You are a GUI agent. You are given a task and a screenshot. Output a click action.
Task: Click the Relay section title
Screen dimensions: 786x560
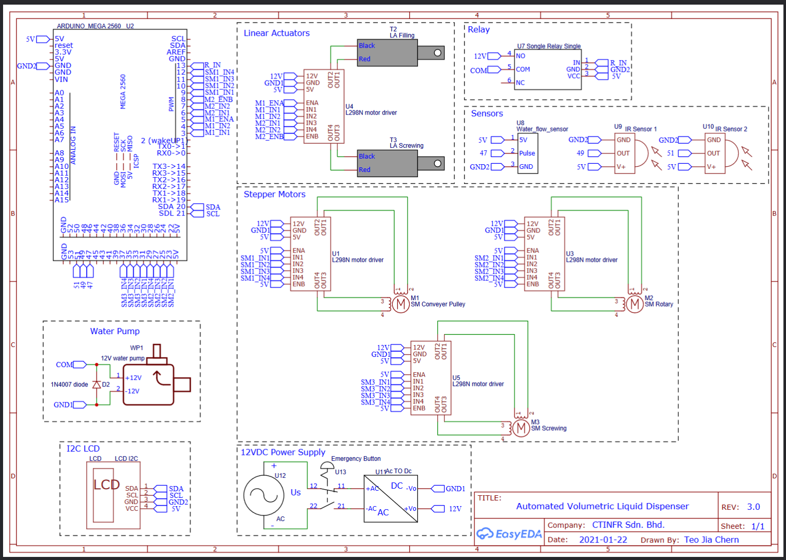pyautogui.click(x=479, y=30)
